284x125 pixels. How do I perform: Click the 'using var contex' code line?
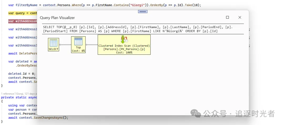coord(23,105)
